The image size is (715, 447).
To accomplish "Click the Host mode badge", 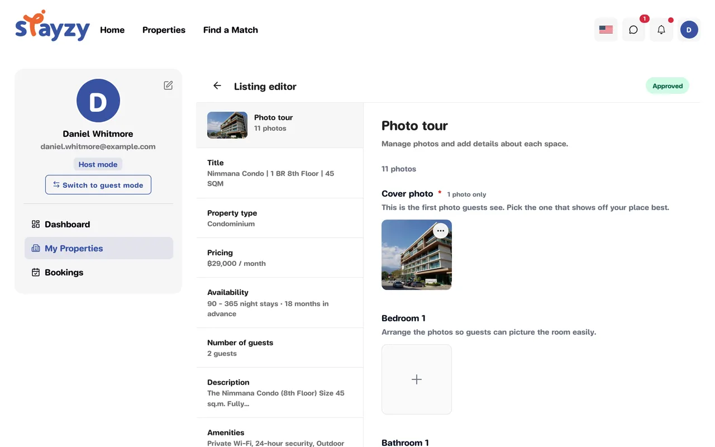I will click(x=98, y=164).
